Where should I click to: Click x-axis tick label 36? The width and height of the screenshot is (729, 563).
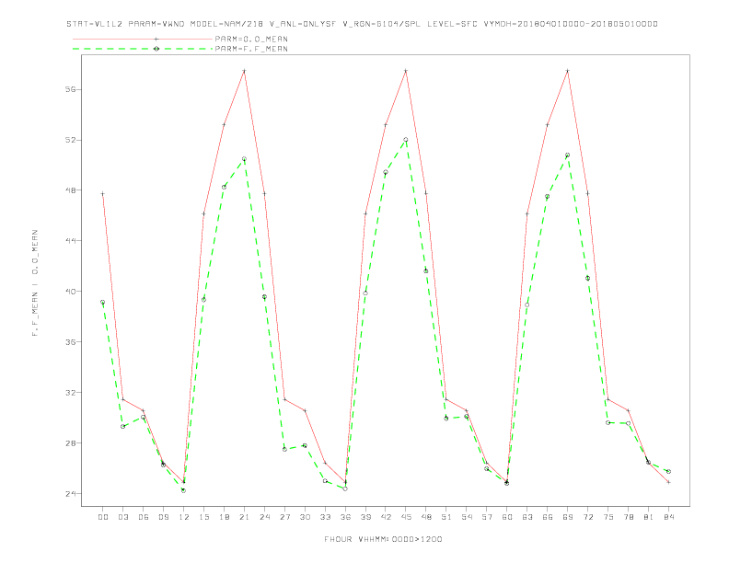345,517
